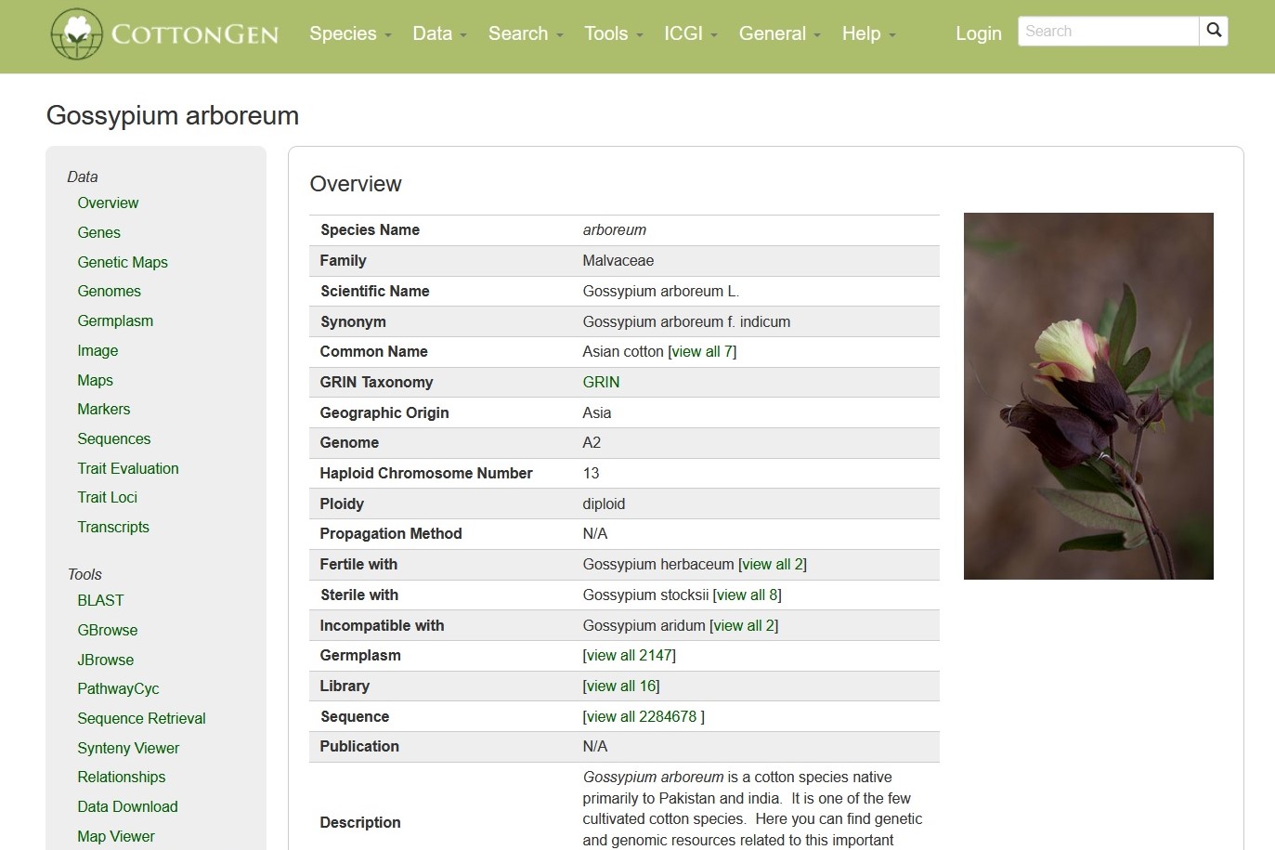Click view all 2147 germplasm
Viewport: 1275px width, 850px height.
[629, 655]
